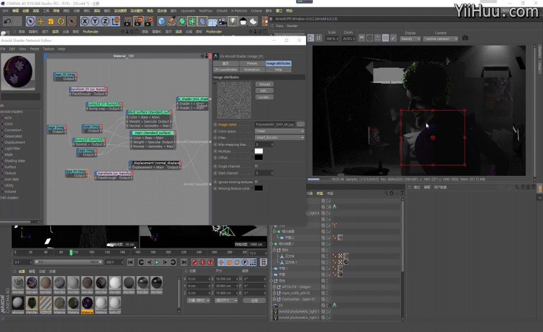This screenshot has height=332, width=543.
Task: Toggle the X axis lock
Action: 84,22
